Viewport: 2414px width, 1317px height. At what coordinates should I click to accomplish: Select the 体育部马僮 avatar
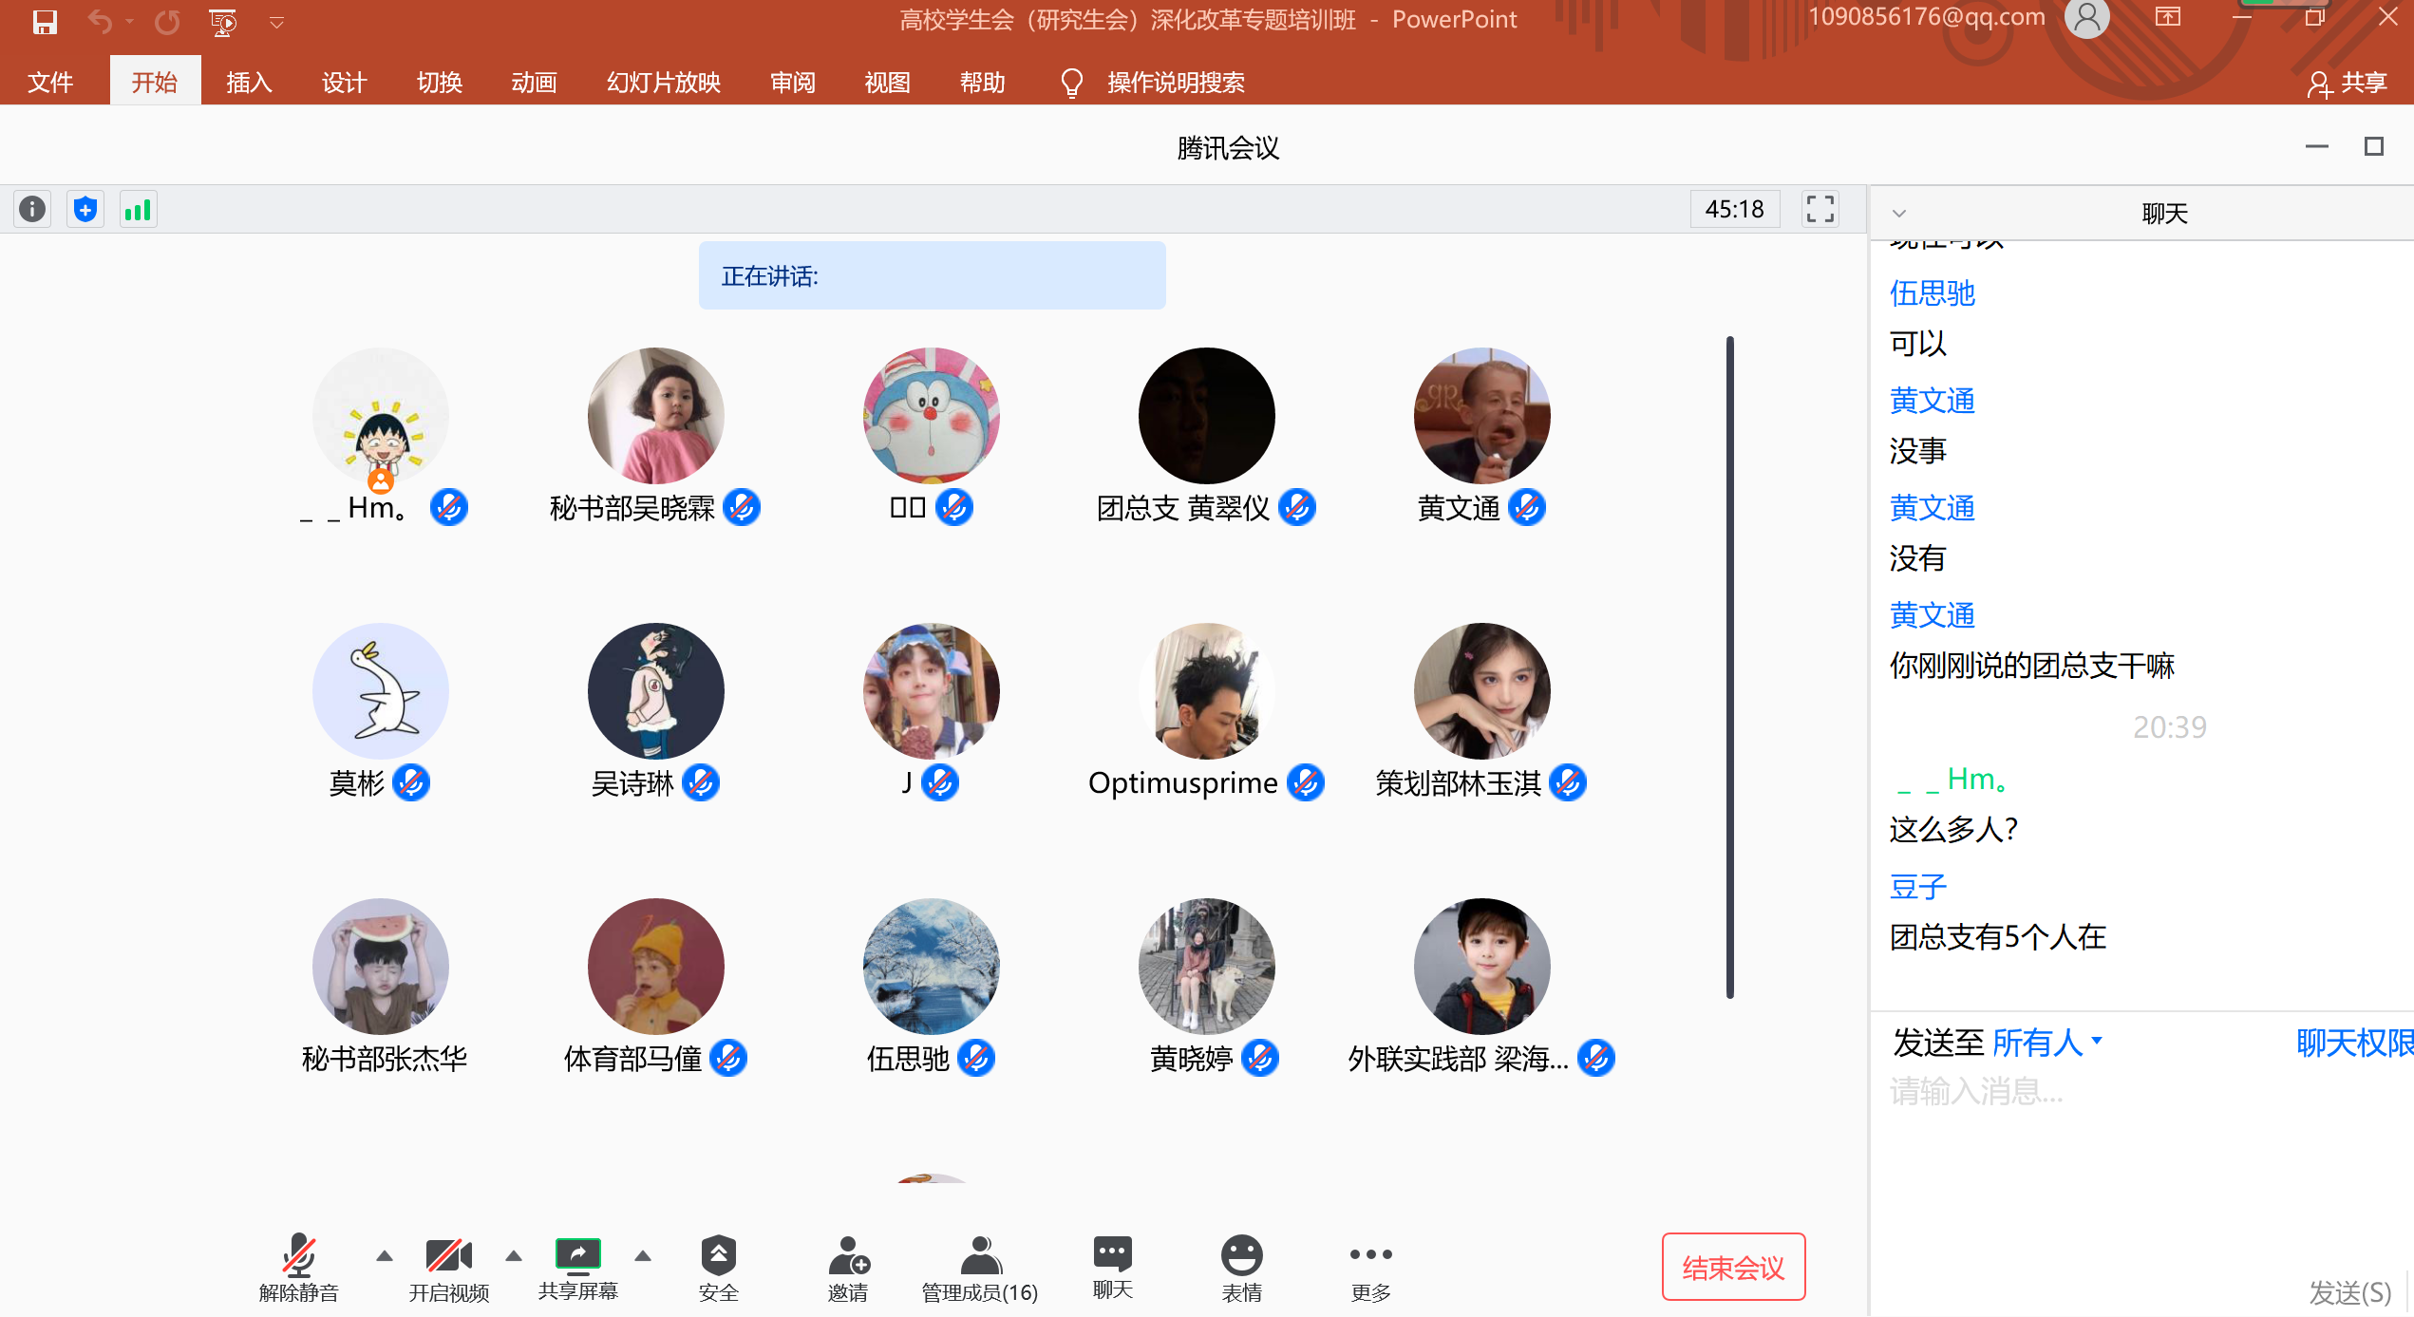pyautogui.click(x=656, y=967)
